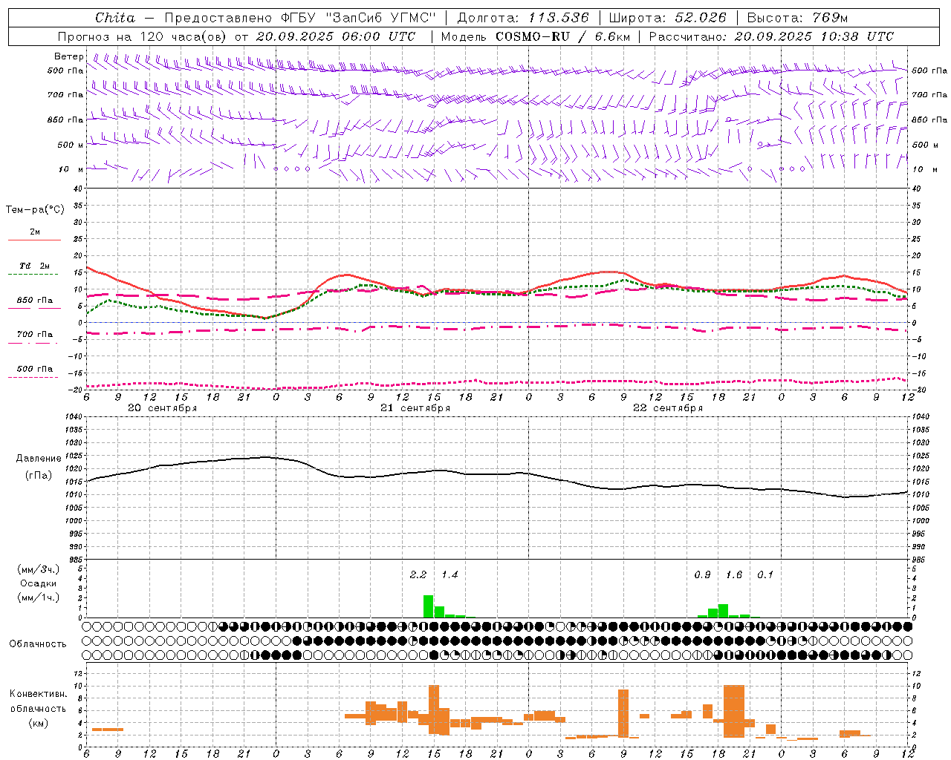The image size is (951, 760).
Task: Click the station name "Chita" in header
Action: [x=115, y=18]
